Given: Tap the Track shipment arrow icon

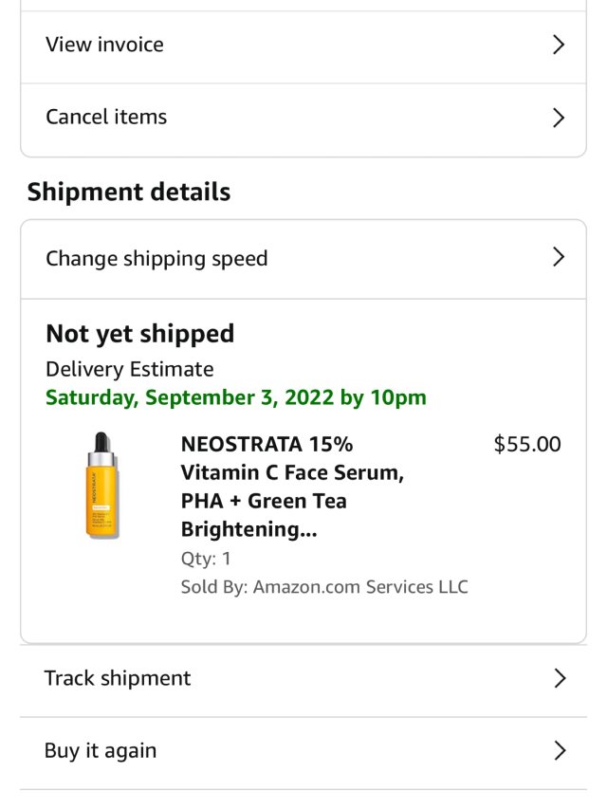Looking at the screenshot, I should click(560, 678).
